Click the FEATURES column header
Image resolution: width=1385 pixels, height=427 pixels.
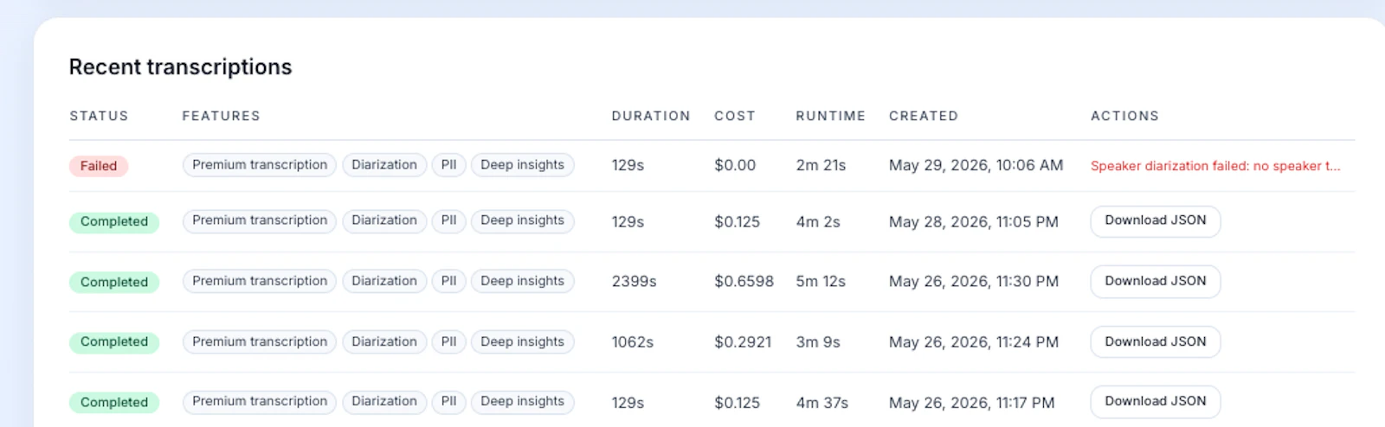pyautogui.click(x=221, y=116)
